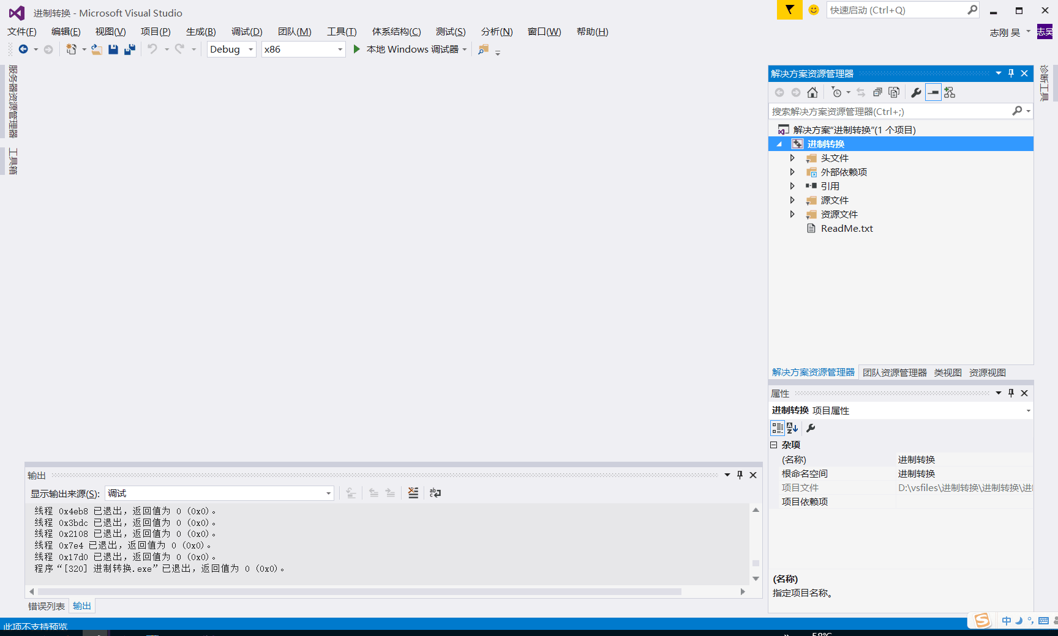The image size is (1058, 636).
Task: Toggle Alphabetical sort in Properties panel
Action: point(792,428)
